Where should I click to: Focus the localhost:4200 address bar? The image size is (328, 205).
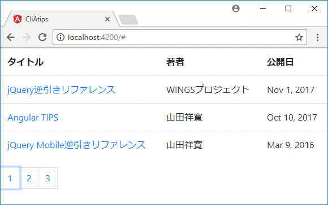[180, 37]
